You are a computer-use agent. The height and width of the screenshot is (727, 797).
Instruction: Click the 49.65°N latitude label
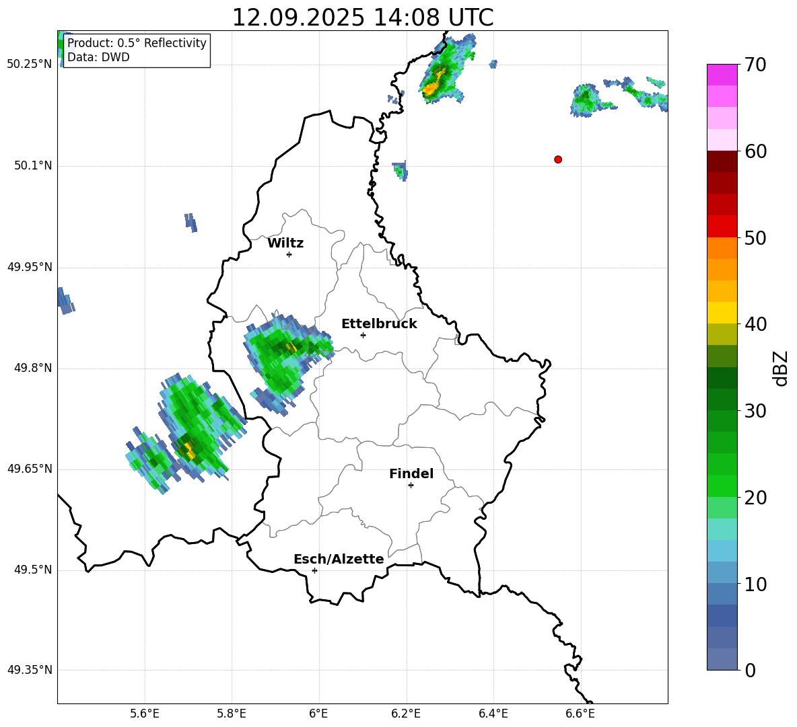(30, 469)
